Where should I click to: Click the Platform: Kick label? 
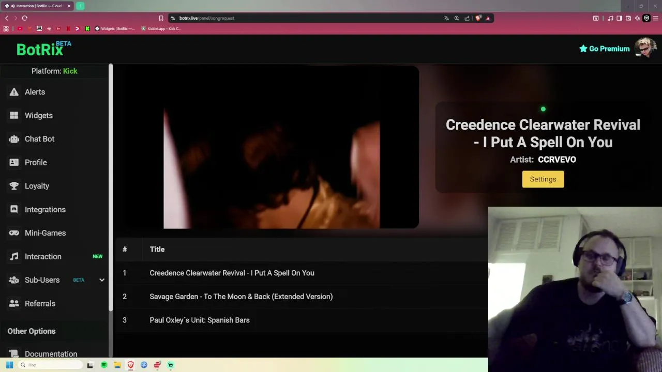coord(54,71)
